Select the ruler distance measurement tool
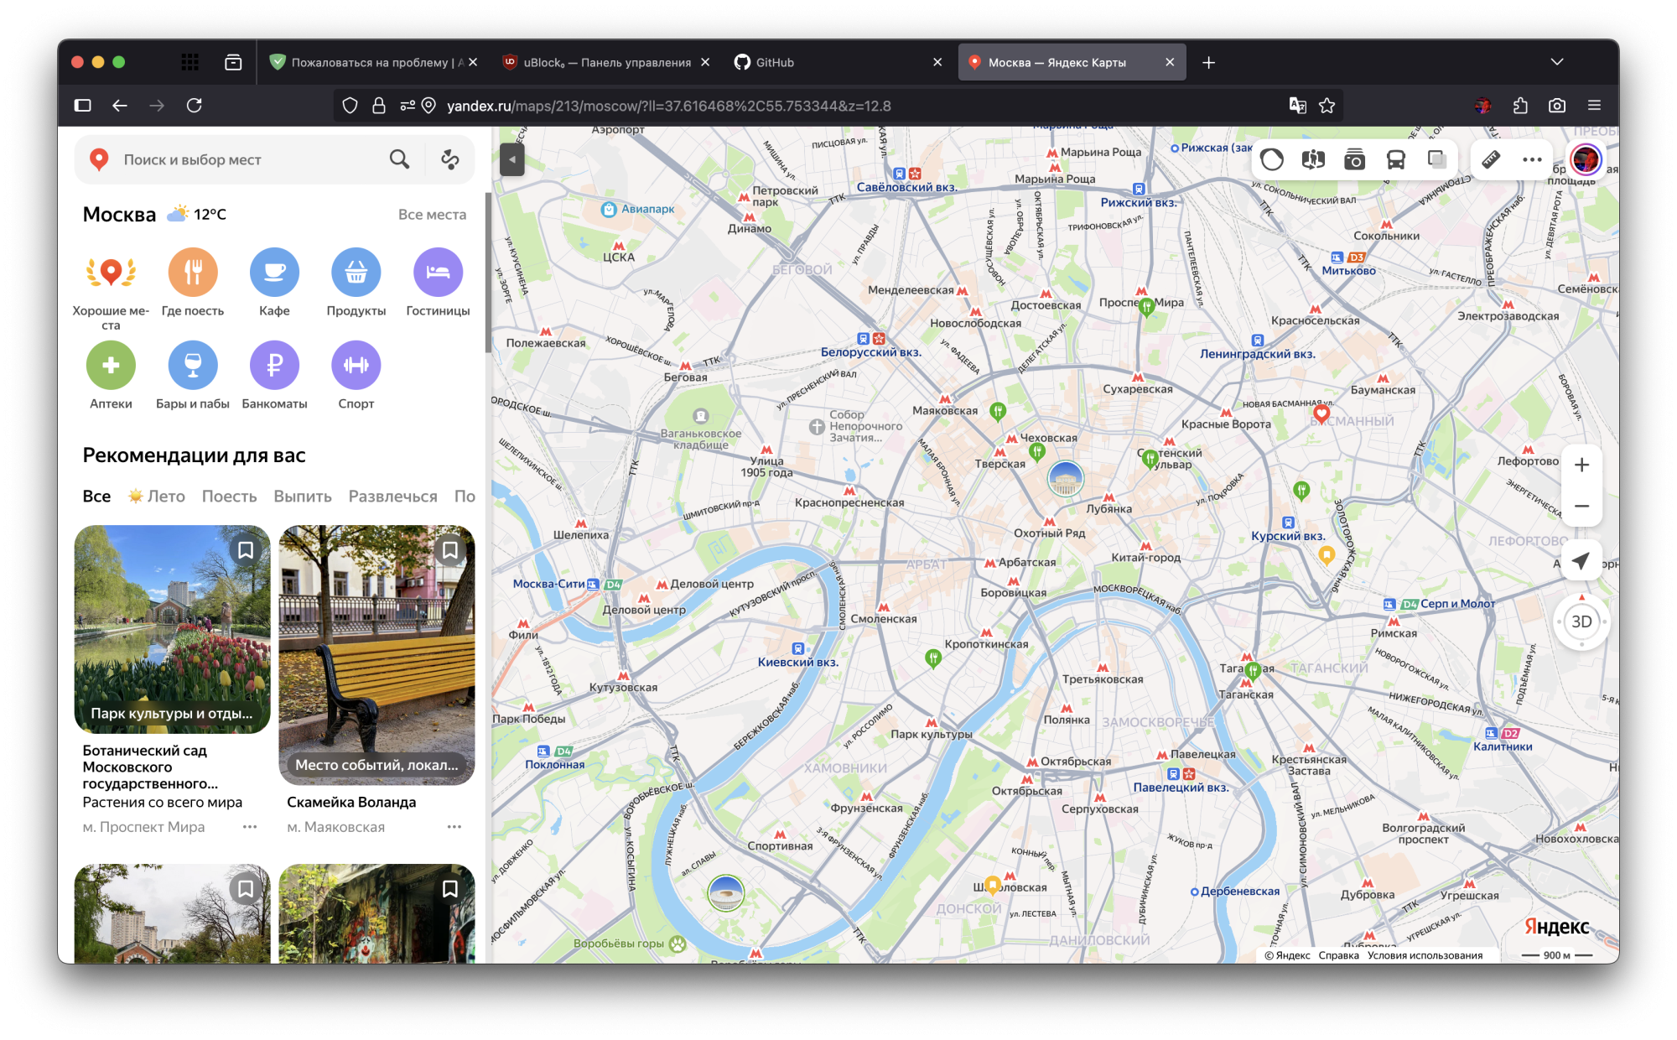 [x=1490, y=159]
